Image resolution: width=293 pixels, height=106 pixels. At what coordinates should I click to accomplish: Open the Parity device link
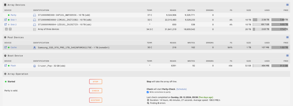(13, 15)
